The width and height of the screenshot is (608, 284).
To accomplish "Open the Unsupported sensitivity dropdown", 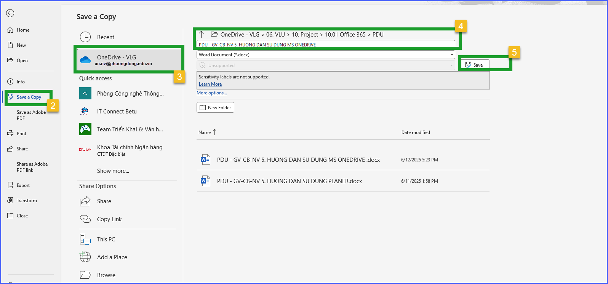I will coord(326,65).
